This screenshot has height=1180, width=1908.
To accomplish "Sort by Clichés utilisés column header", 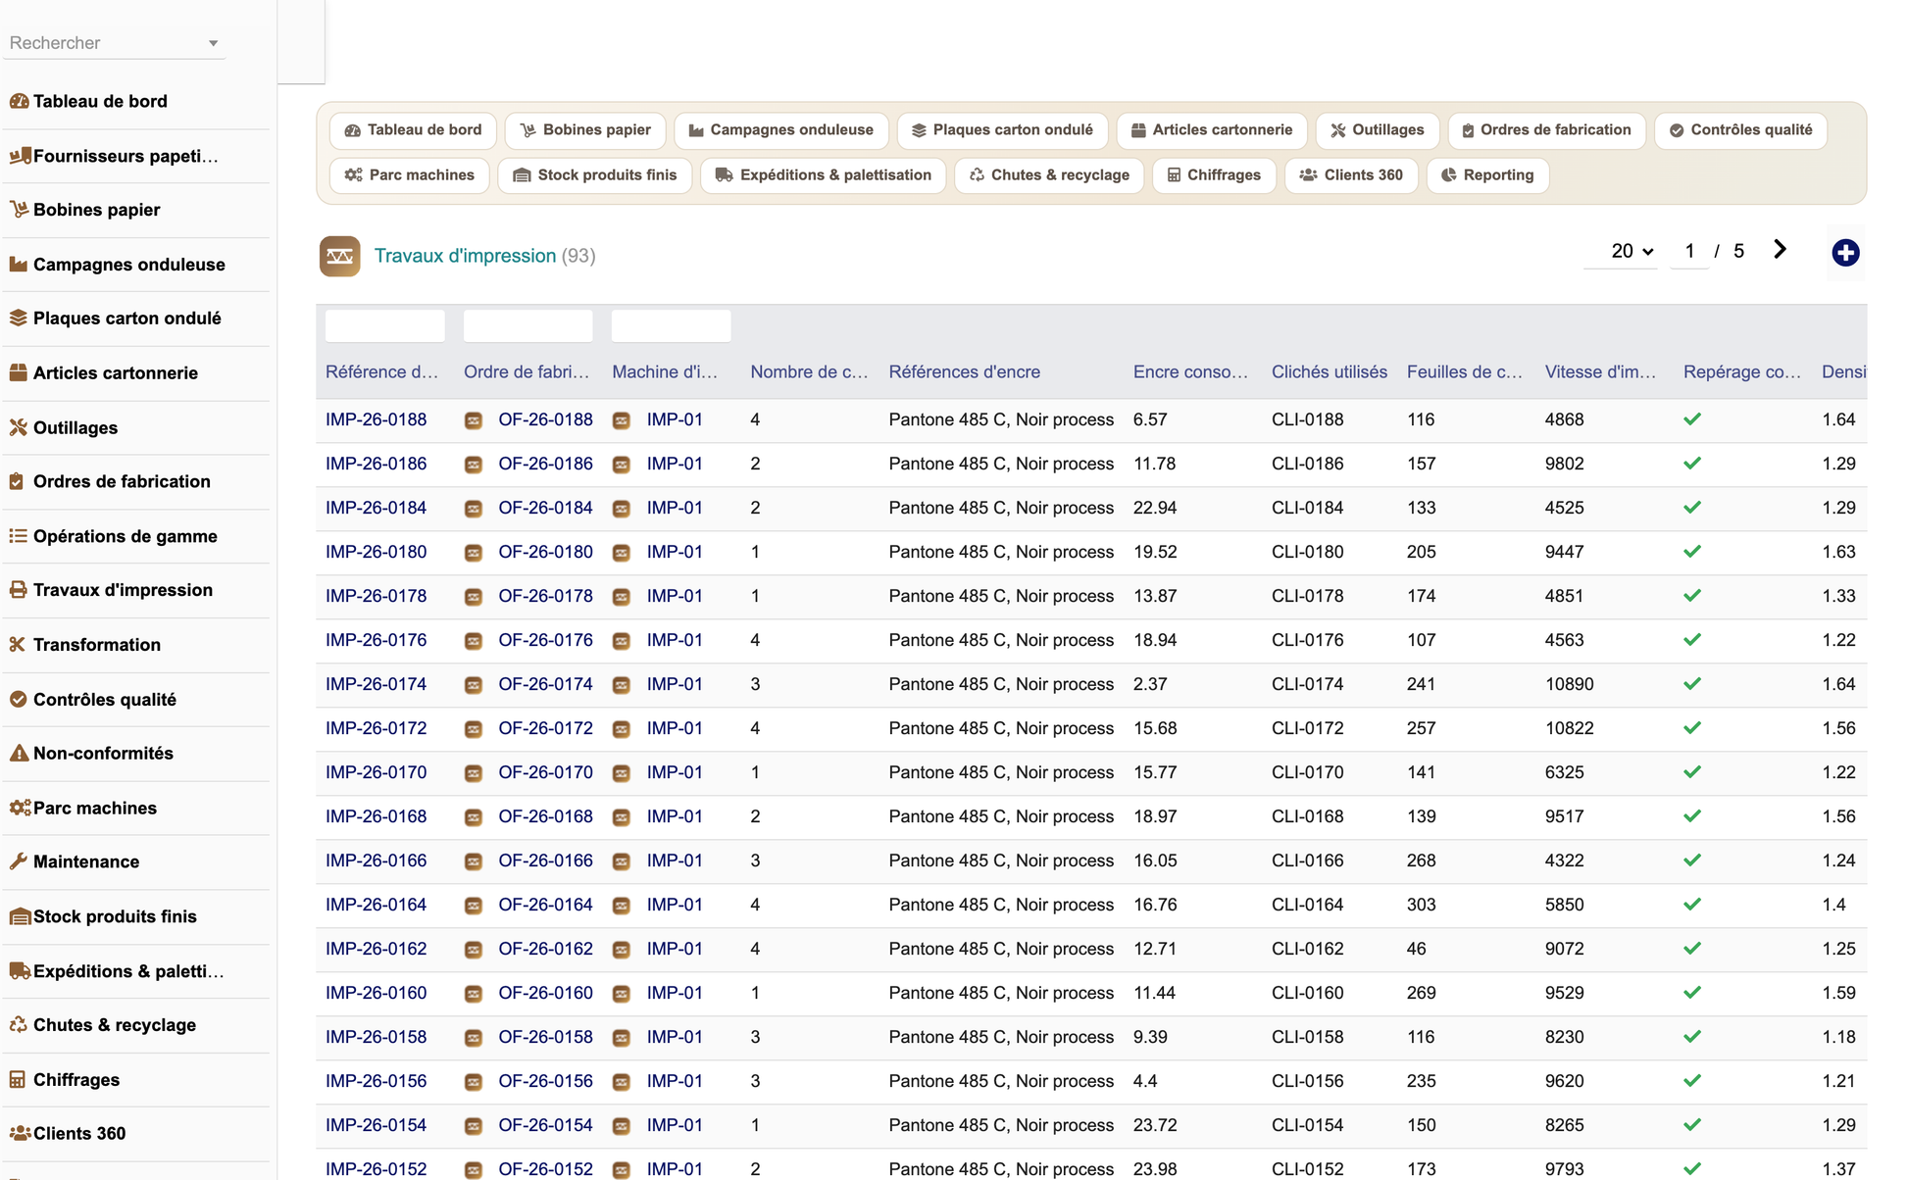I will coord(1329,372).
